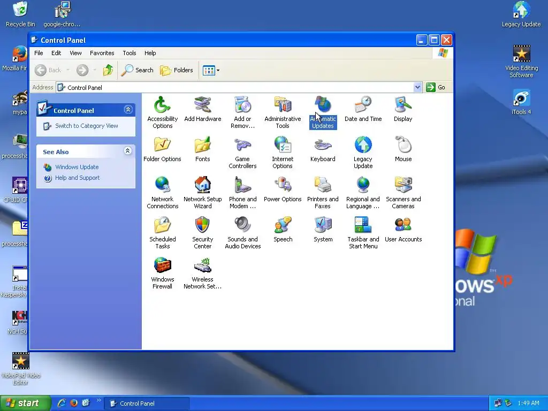Open Phone and Modem options
Viewport: 548px width, 411px height.
pyautogui.click(x=242, y=193)
